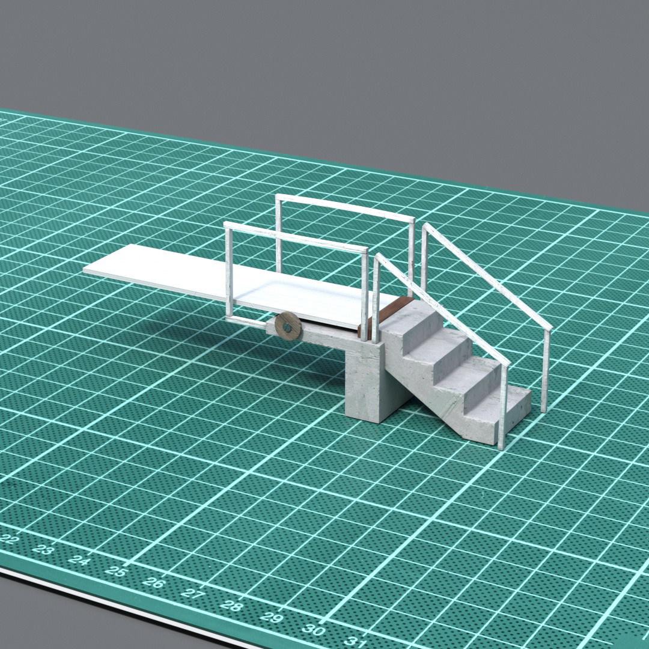This screenshot has height=649, width=649.
Task: Select the round wooden fulcrum wheel
Action: point(288,326)
